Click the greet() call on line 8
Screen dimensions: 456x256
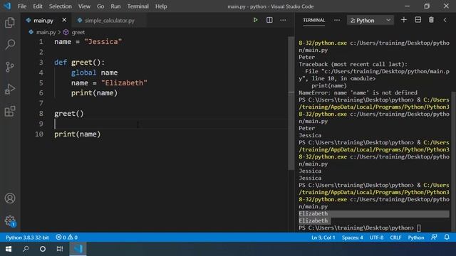click(x=69, y=114)
